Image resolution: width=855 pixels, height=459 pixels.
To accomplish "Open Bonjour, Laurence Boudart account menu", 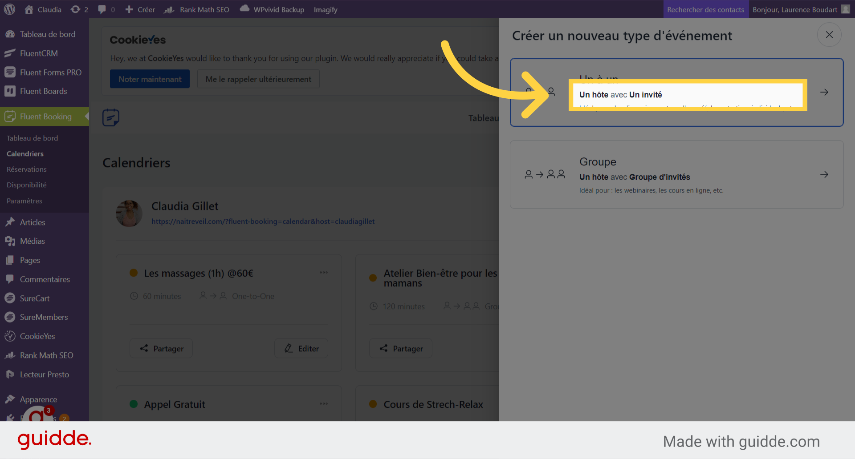I will tap(801, 9).
